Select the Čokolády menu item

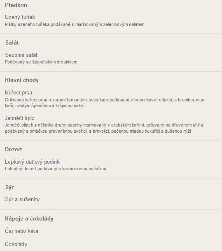[x=16, y=244]
